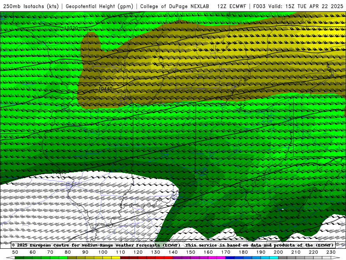Click the 70 knot scale label
Screen dimensions: 346x260
click(50, 252)
